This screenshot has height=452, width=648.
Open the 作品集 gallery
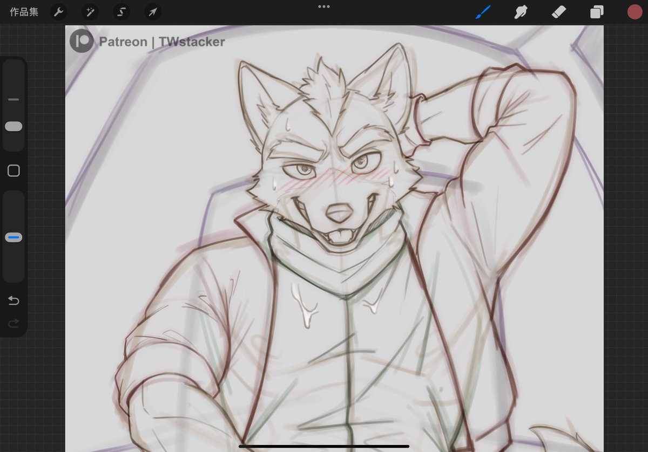[x=24, y=12]
